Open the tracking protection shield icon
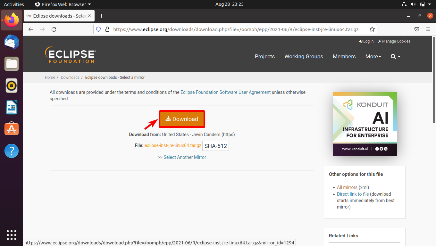 [98, 29]
